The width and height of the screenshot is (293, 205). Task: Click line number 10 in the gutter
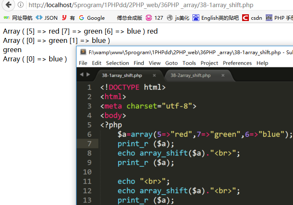87,172
